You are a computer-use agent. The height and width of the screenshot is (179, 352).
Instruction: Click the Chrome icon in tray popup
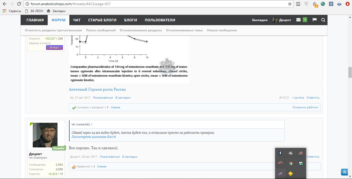[x=291, y=163]
